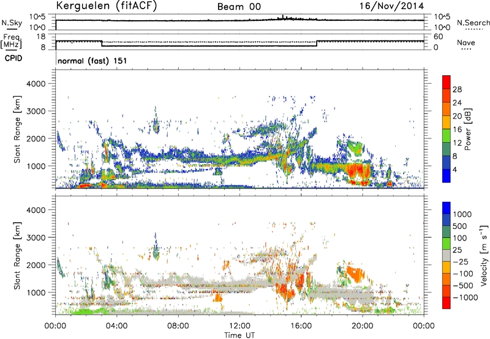Click the "normal (fast) 151" mode text
Viewport: 490px width, 339px height.
click(92, 61)
